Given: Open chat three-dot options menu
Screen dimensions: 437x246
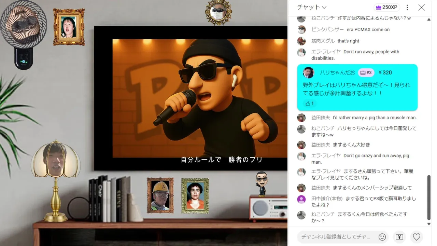Looking at the screenshot, I should [x=407, y=7].
